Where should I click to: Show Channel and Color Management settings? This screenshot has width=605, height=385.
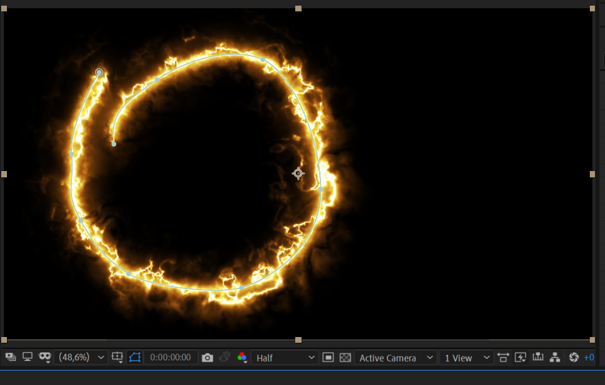(x=242, y=357)
